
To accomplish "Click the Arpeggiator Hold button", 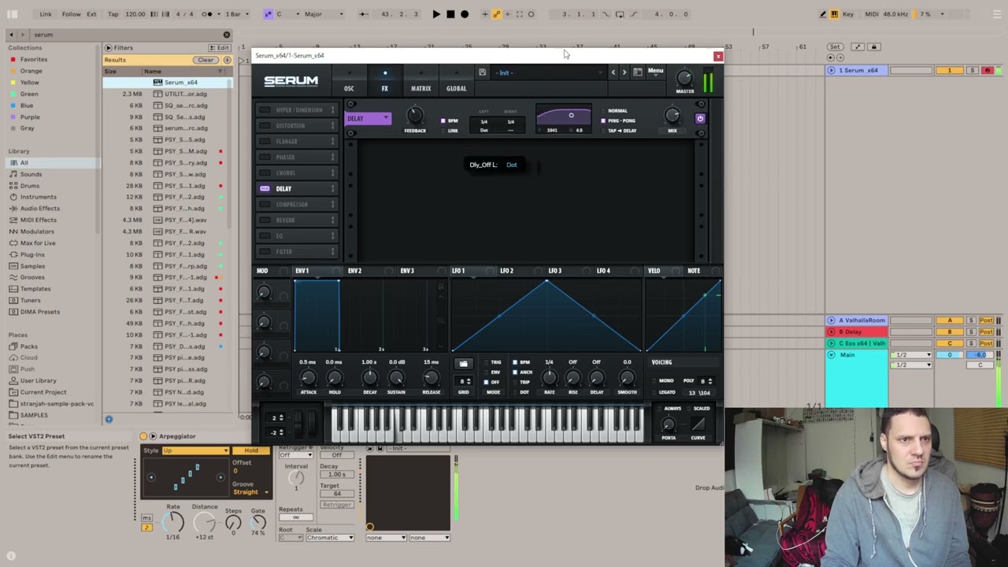I will (x=251, y=450).
